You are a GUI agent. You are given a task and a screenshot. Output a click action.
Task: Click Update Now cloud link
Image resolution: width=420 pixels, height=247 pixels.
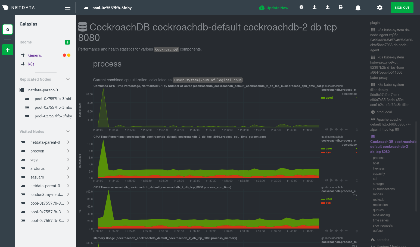click(274, 8)
